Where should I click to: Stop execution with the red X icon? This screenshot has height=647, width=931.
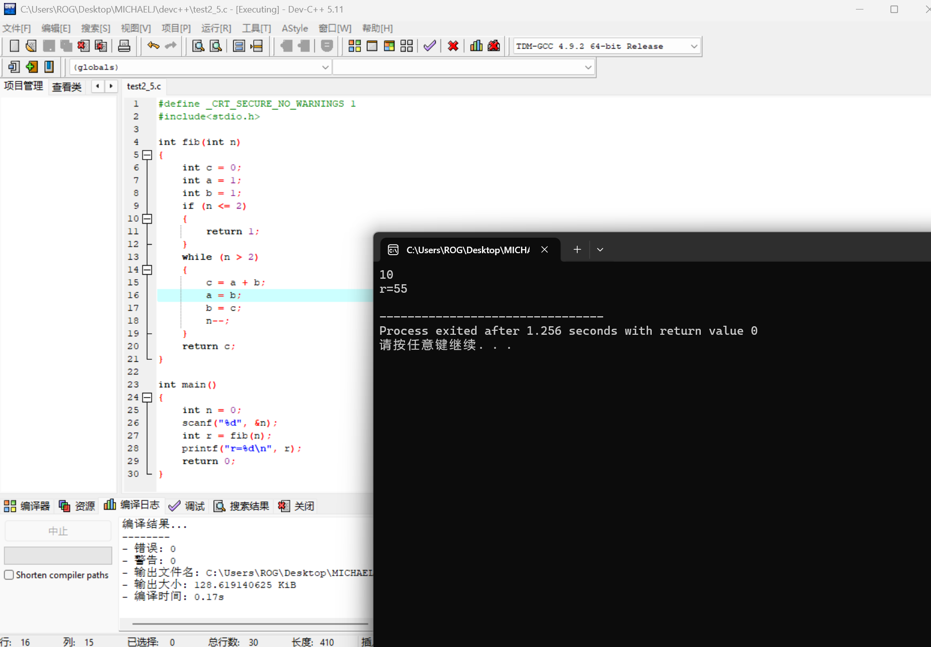point(453,46)
